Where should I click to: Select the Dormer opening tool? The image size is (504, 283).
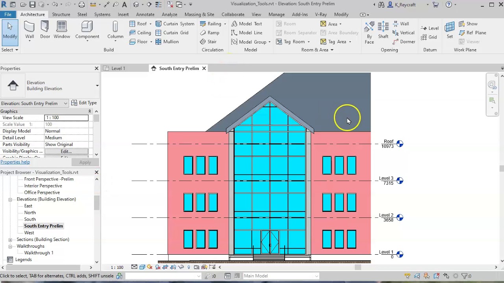[x=404, y=42]
